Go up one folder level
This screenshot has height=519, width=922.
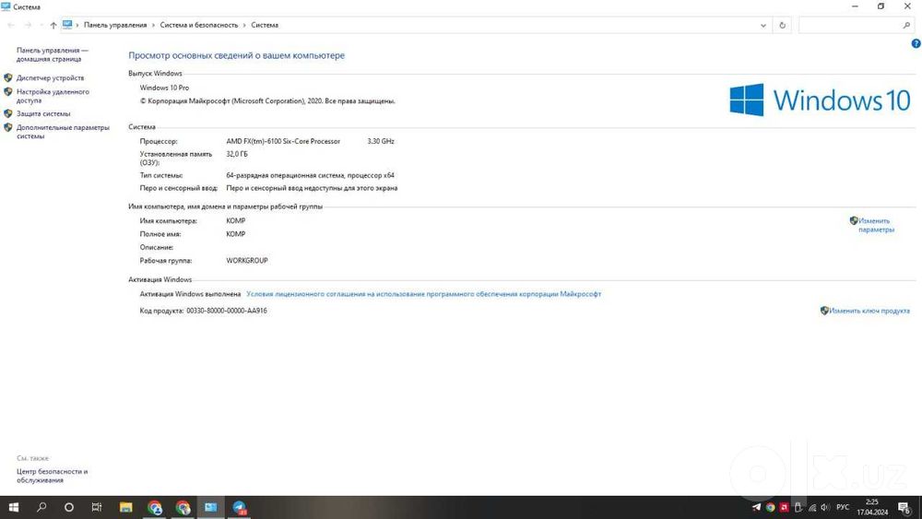53,25
